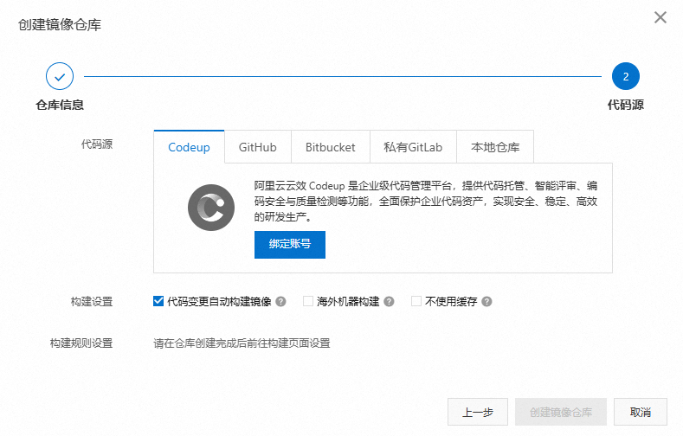Screen dimensions: 683x436
Task: Click the Codeup logo icon
Action: coord(211,208)
